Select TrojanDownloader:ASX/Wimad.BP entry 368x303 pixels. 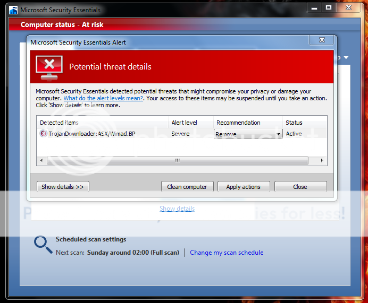[92, 134]
